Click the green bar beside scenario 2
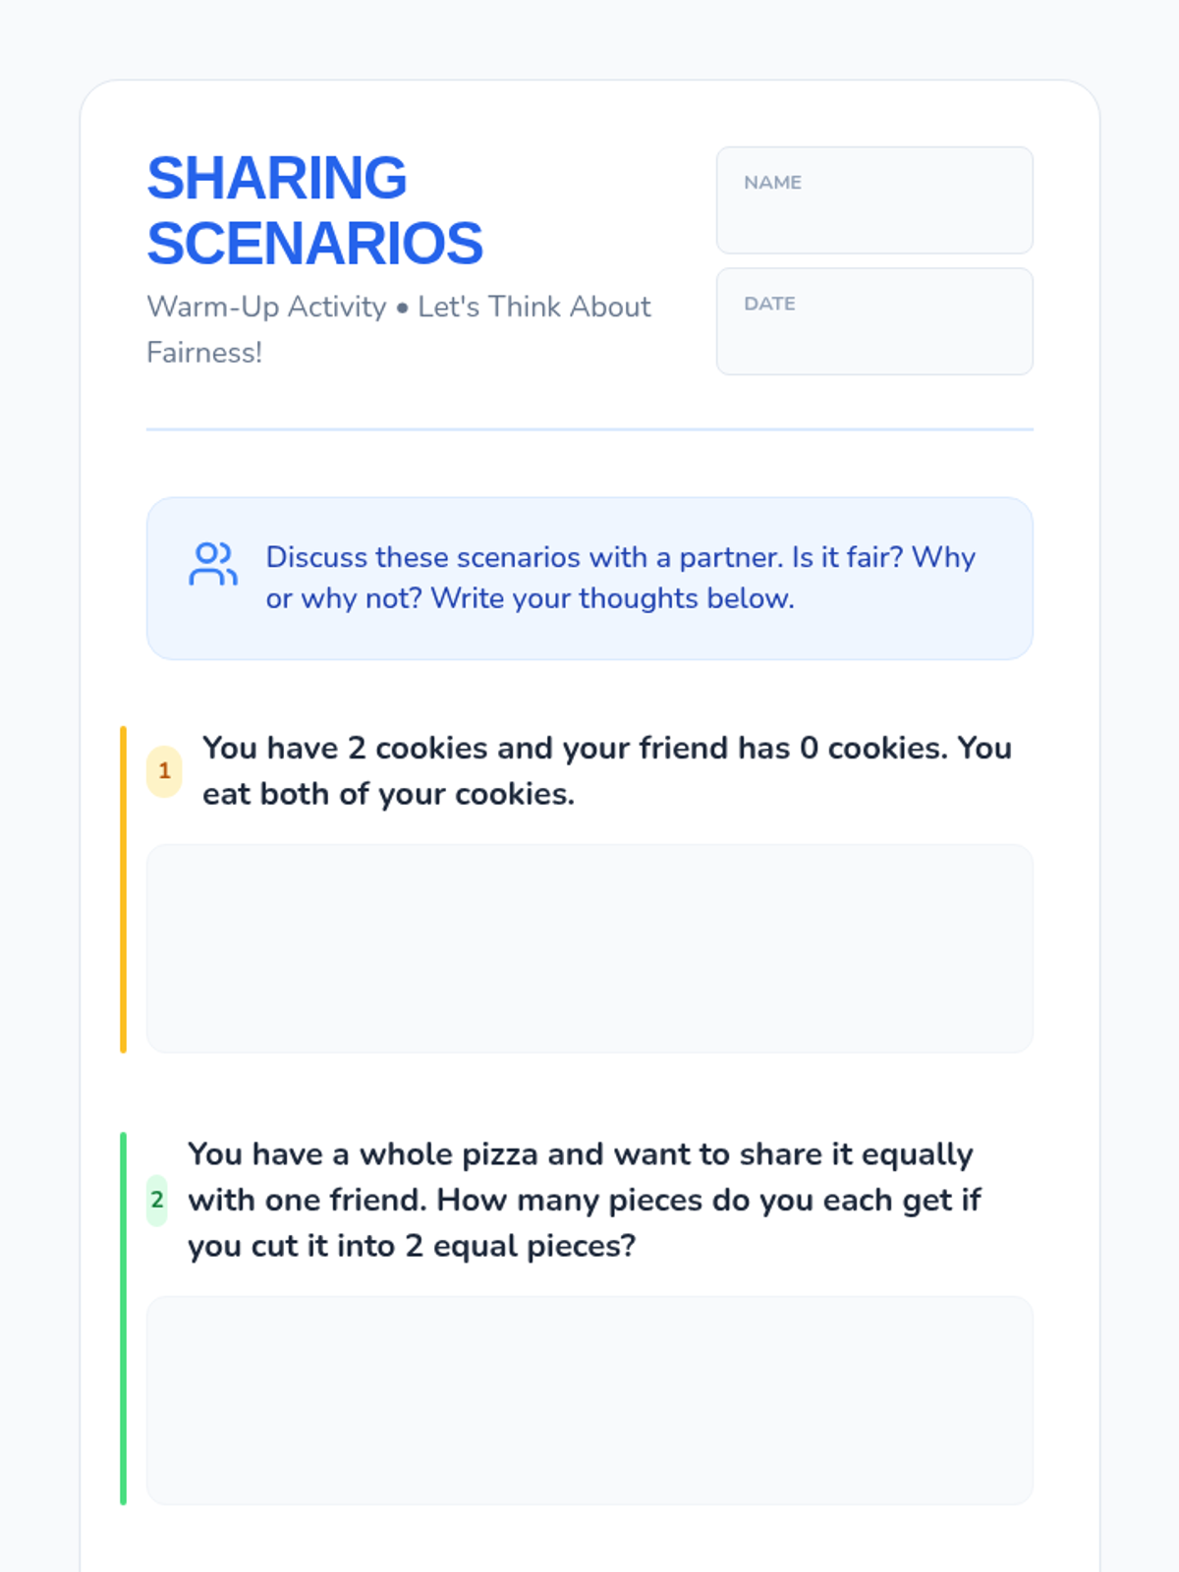The height and width of the screenshot is (1572, 1179). pyautogui.click(x=123, y=1318)
